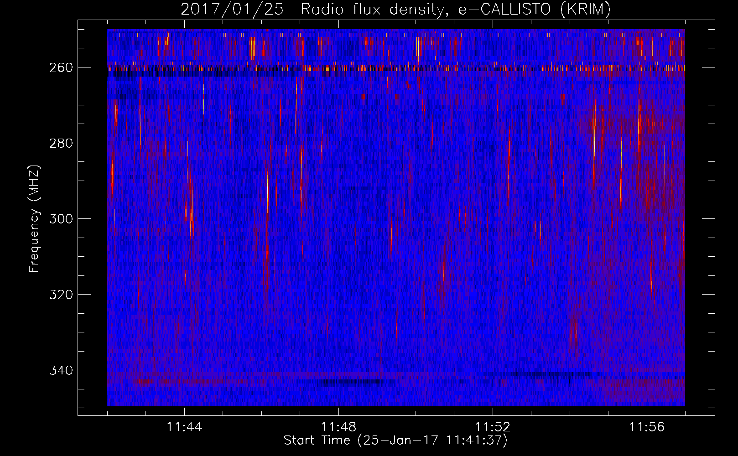Viewport: 738px width, 456px height.
Task: Click the 'Frequency (MHZ)' axis label
Action: [34, 219]
